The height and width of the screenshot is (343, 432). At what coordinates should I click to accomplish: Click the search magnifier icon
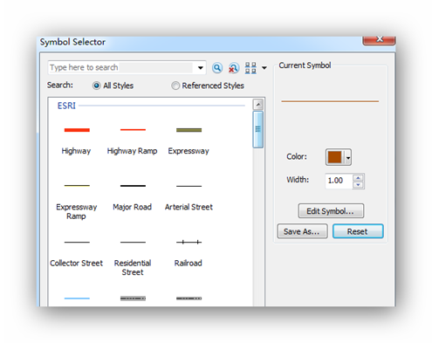tap(217, 68)
